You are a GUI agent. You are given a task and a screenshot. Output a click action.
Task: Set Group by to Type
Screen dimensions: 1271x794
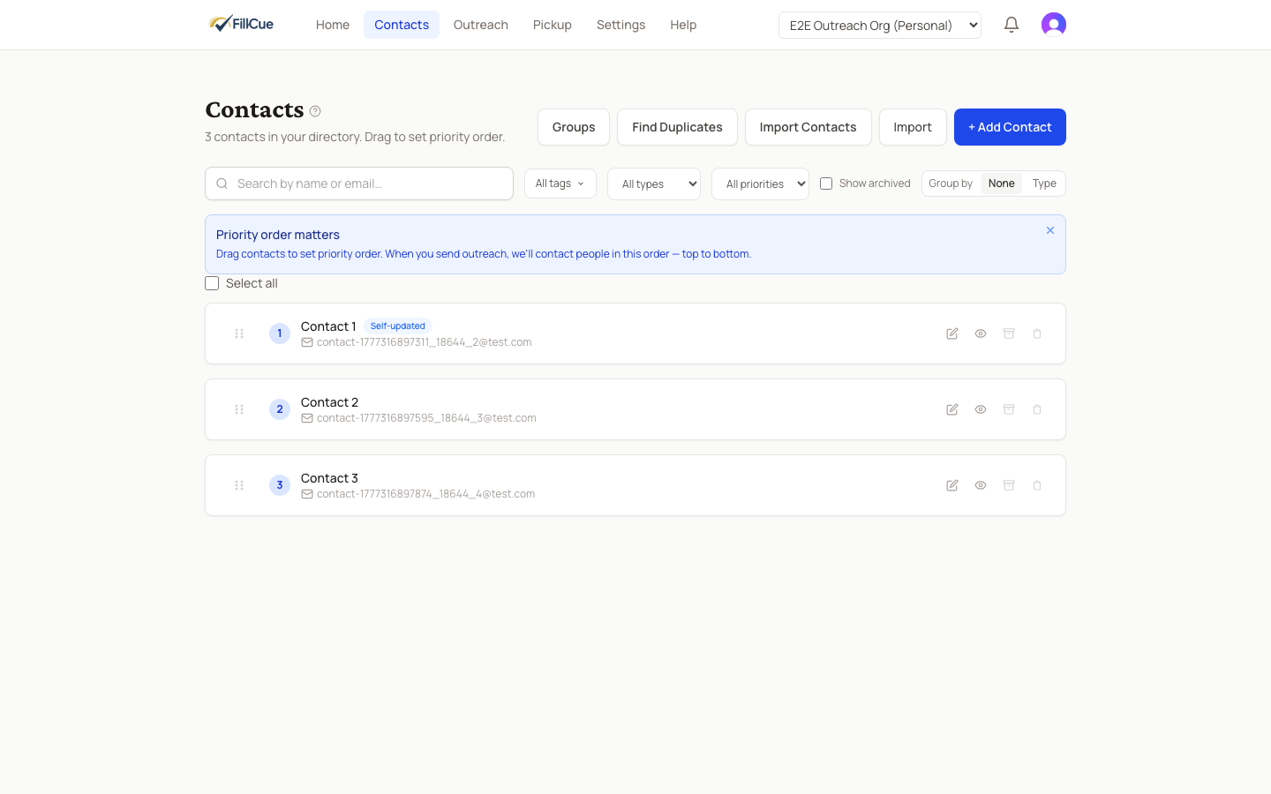[1044, 184]
